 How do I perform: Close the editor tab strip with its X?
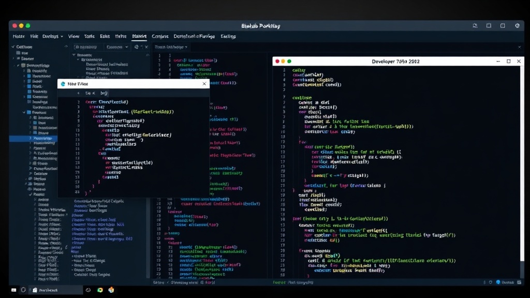click(x=520, y=47)
